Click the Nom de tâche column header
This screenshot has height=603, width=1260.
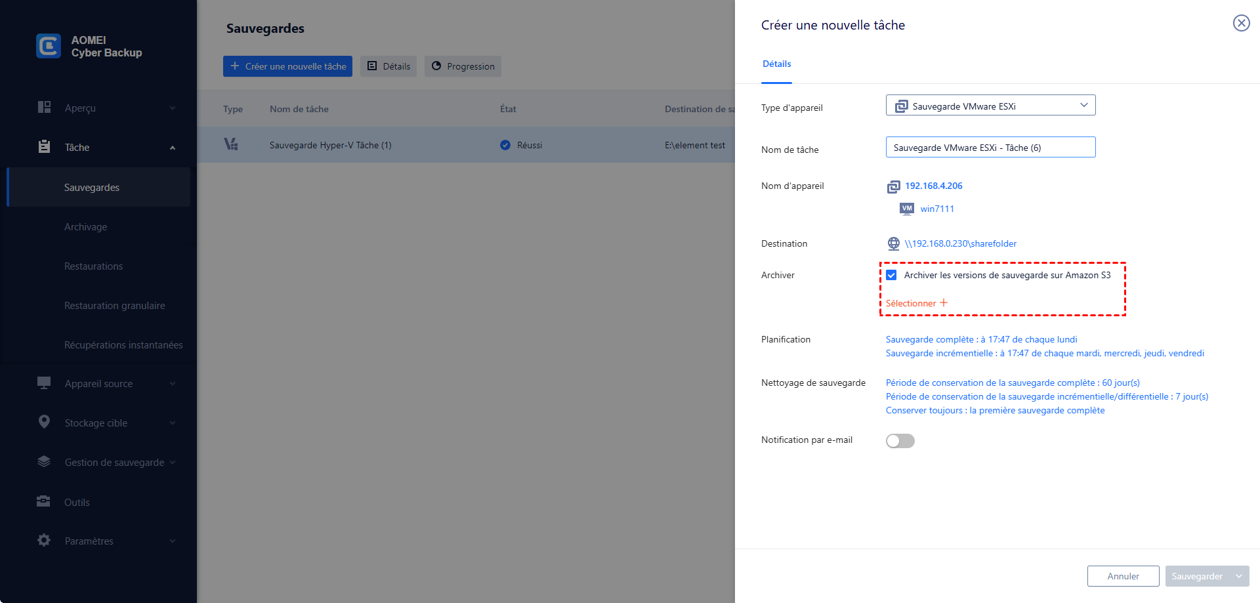tap(299, 109)
